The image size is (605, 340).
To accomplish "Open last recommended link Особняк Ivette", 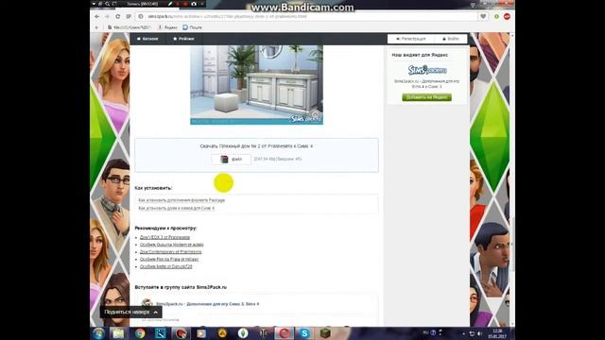I will click(x=166, y=266).
